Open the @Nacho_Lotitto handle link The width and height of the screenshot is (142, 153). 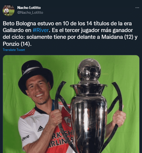tap(30, 12)
